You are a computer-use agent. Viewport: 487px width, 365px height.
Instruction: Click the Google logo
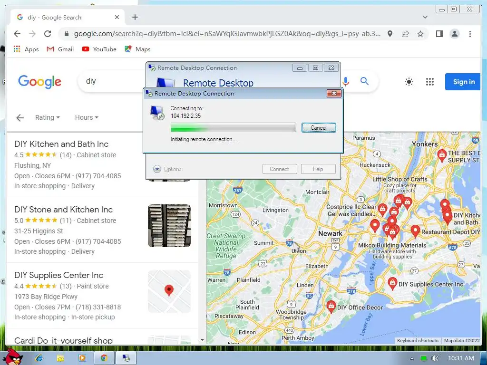coord(39,82)
